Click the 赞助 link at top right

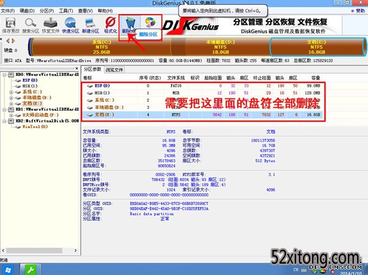click(358, 11)
